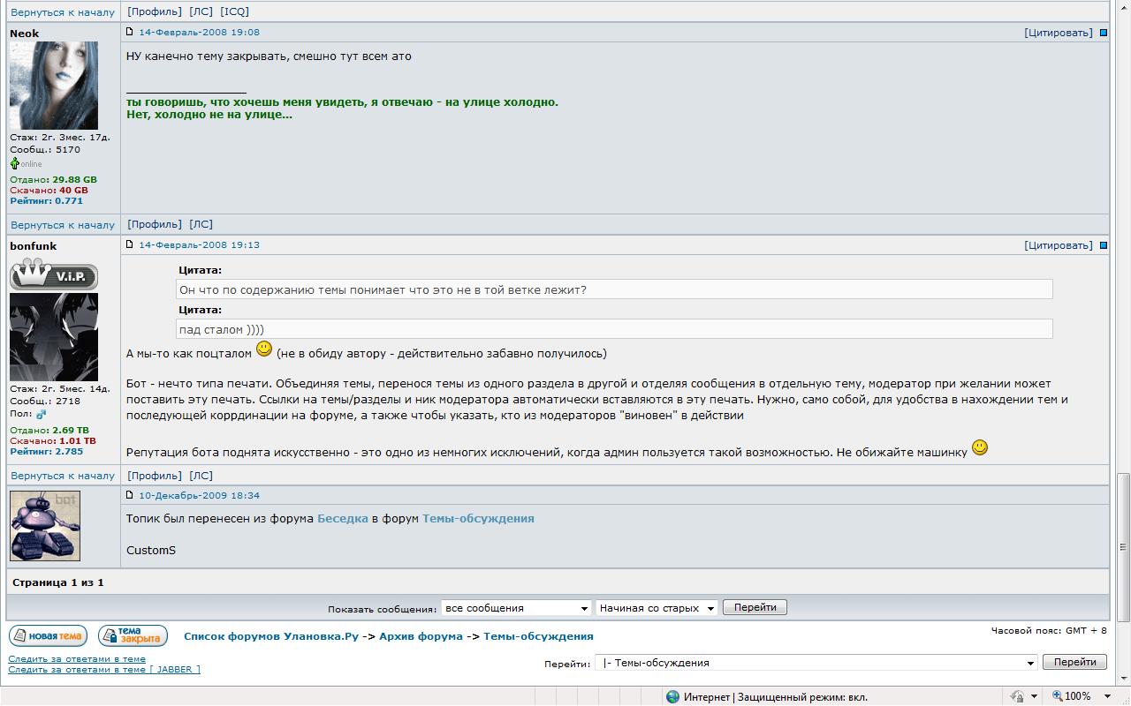Open the 'все сообщения' dropdown
This screenshot has width=1131, height=706.
[x=516, y=608]
